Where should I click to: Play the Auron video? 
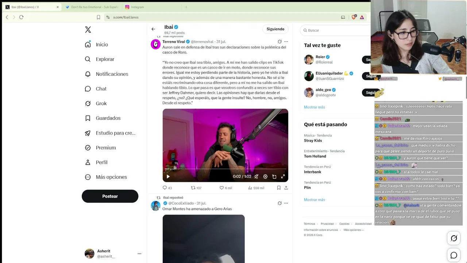point(168,176)
